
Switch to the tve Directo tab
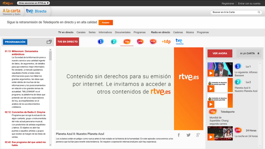click(36, 11)
